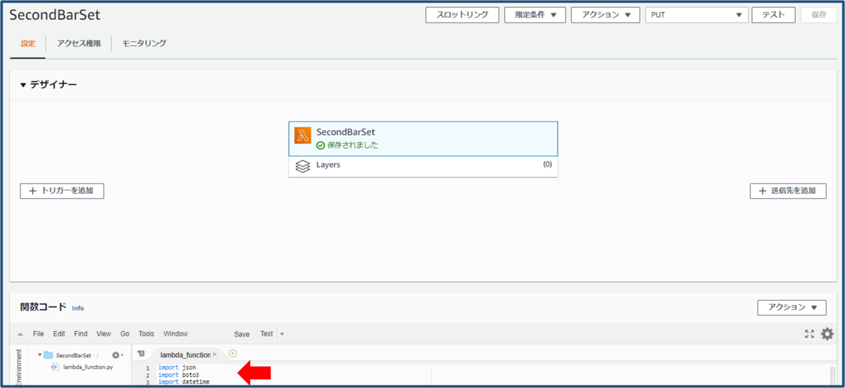Click the 保存 button
The height and width of the screenshot is (388, 845).
click(x=819, y=15)
